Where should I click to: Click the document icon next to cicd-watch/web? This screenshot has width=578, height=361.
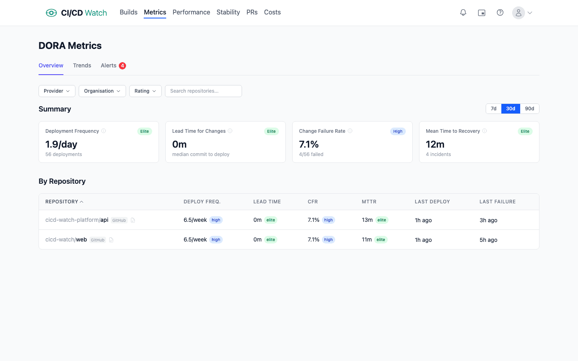point(111,239)
